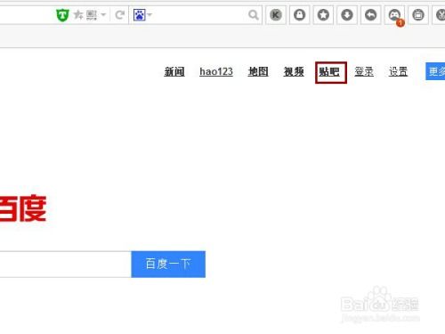This screenshot has width=445, height=334.
Task: Click the TV video toolbar icon
Action: pyautogui.click(x=418, y=14)
